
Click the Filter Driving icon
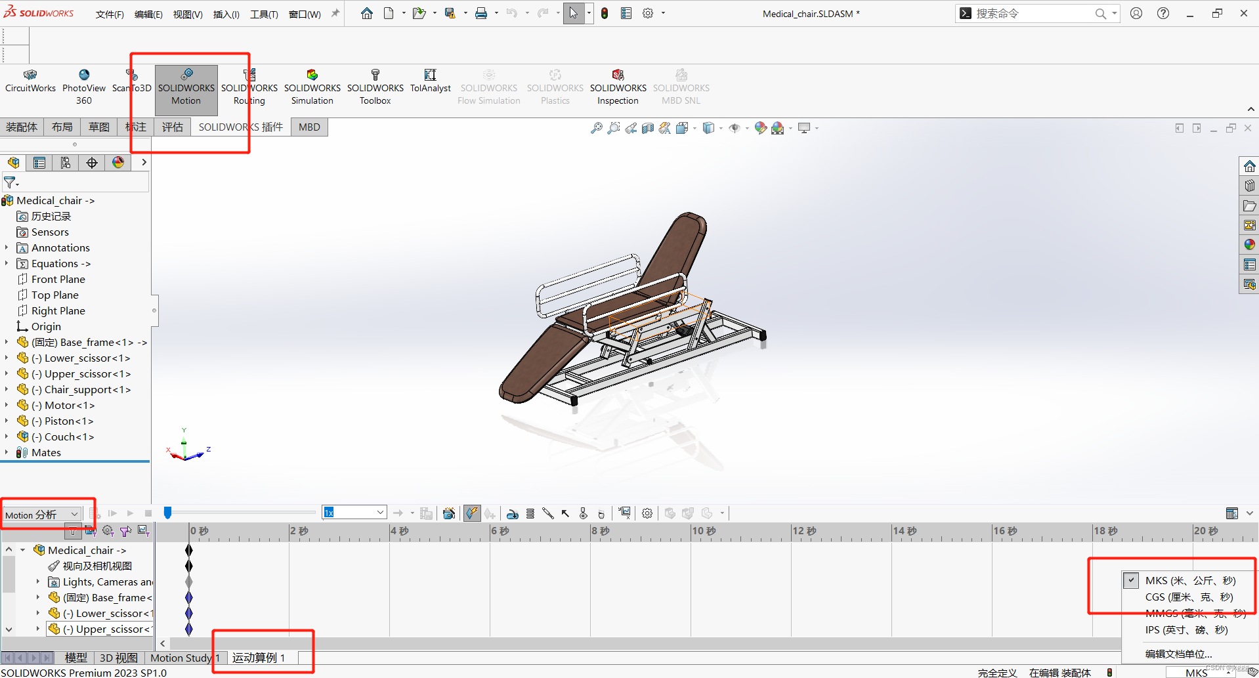(108, 531)
